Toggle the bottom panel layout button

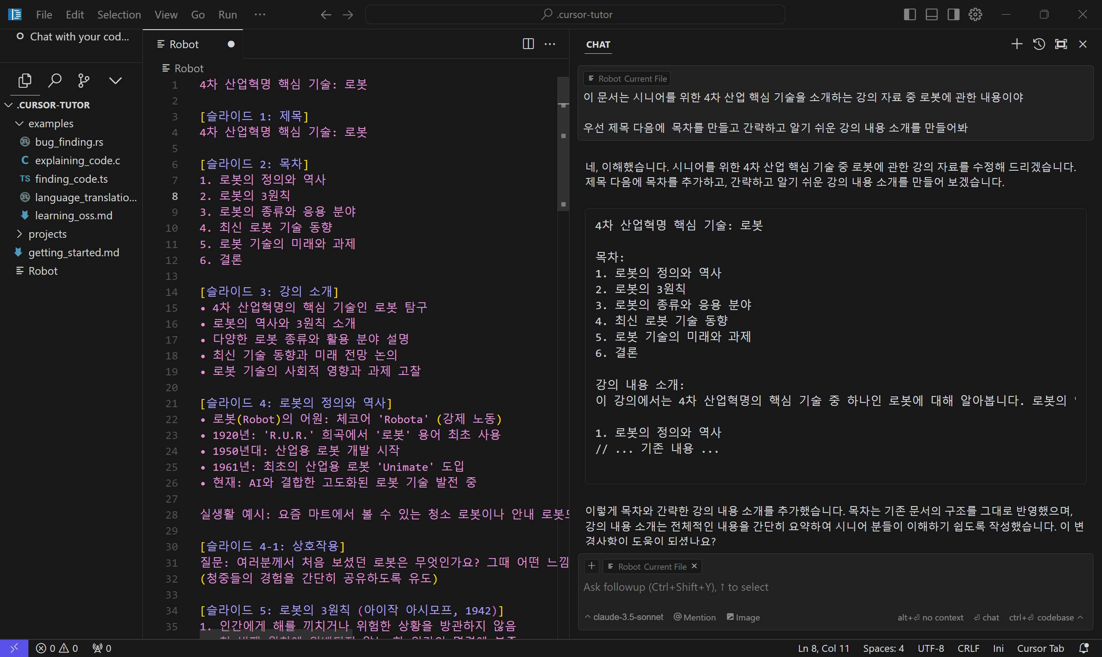coord(932,15)
